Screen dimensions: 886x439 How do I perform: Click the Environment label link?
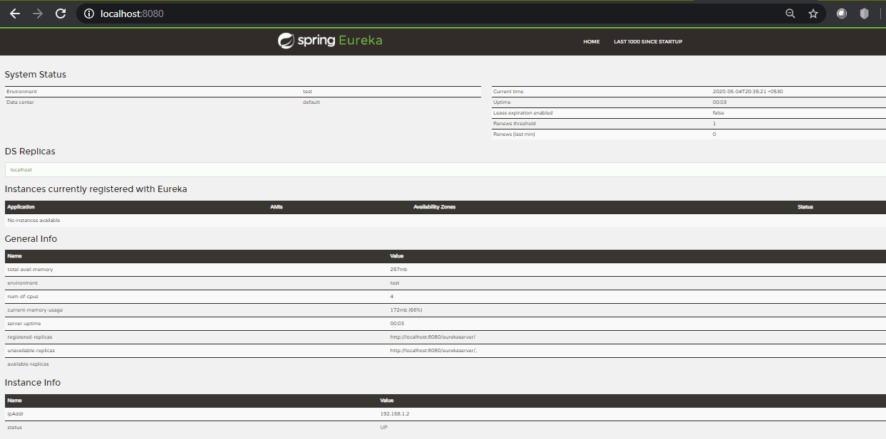pyautogui.click(x=21, y=91)
